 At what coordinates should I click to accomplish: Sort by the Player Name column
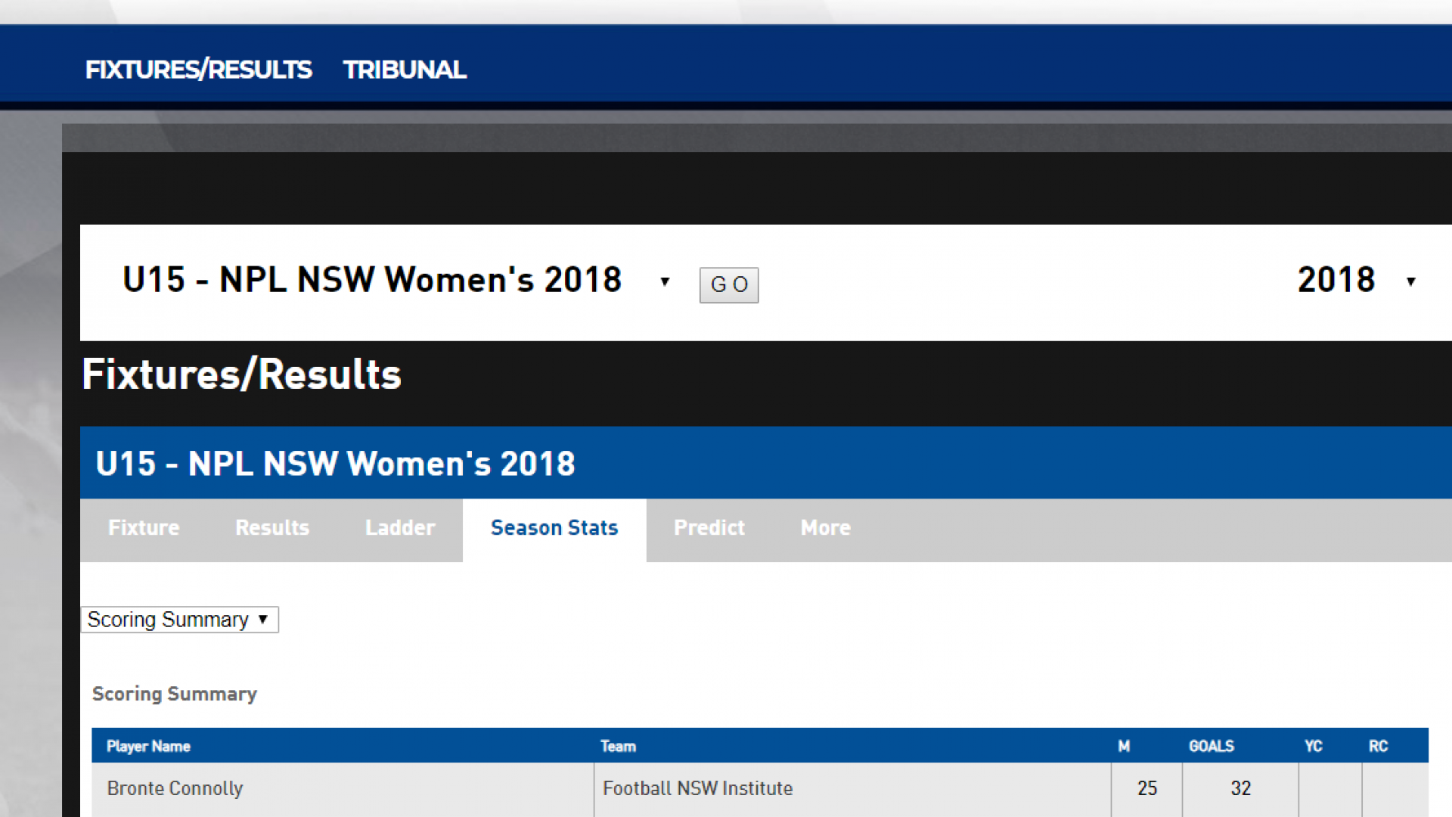click(148, 746)
